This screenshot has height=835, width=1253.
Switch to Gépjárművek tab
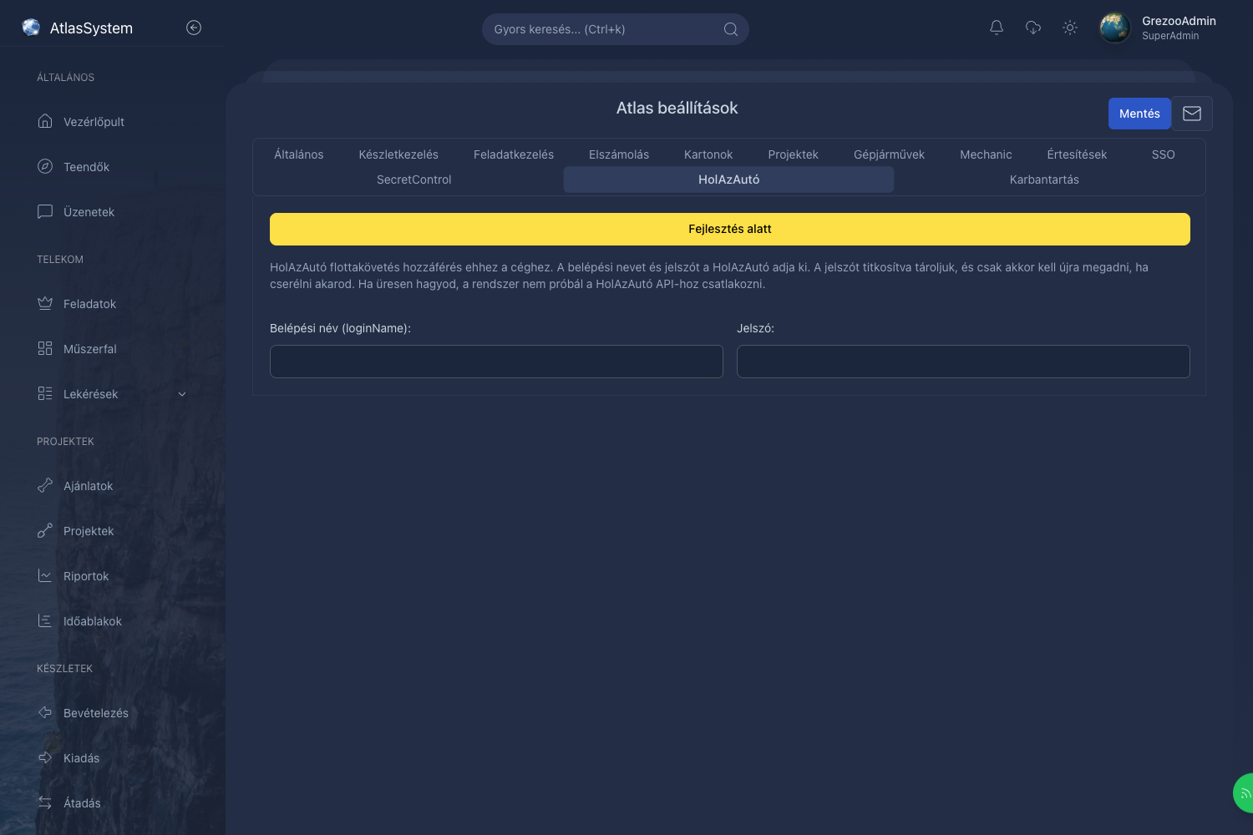[889, 154]
